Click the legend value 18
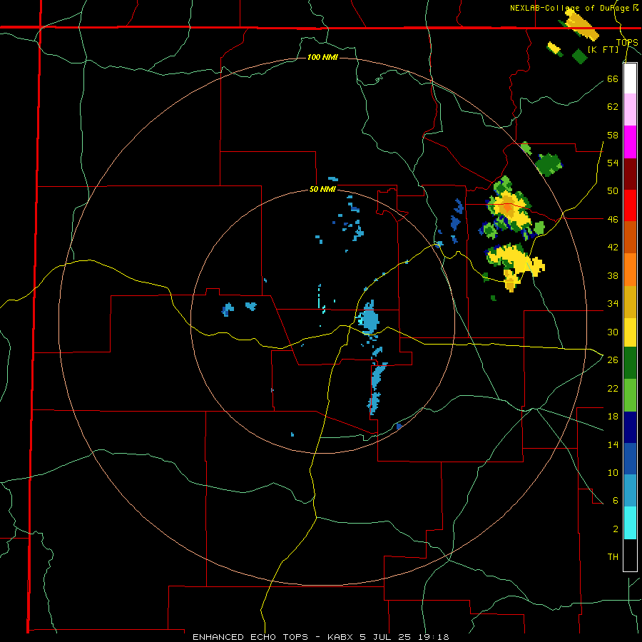 (613, 417)
